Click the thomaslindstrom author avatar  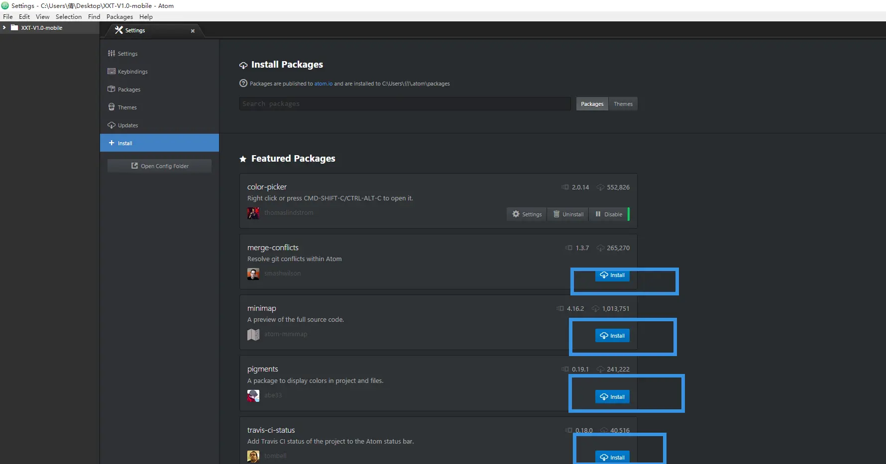coord(253,213)
